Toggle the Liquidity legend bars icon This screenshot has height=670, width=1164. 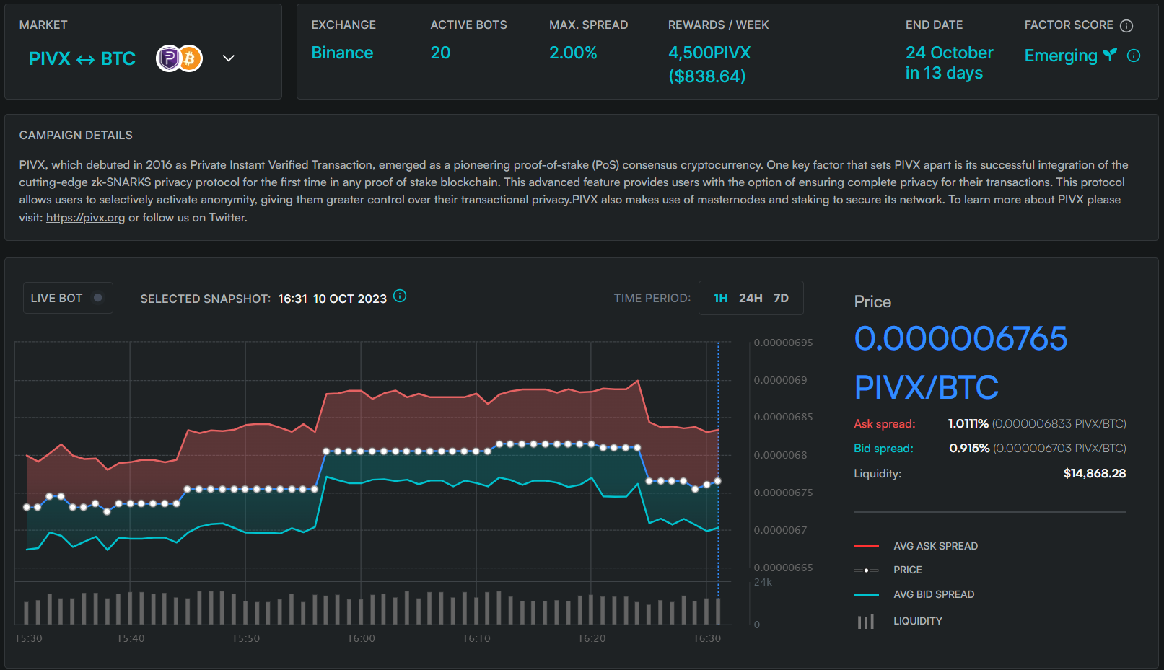click(x=866, y=621)
